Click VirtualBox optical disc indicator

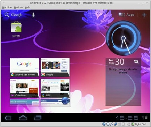coord(108,124)
